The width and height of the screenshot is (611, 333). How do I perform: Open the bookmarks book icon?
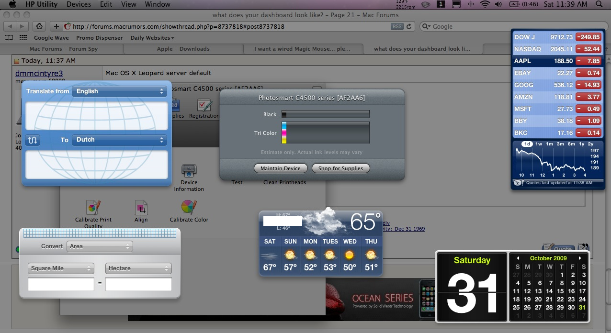(x=9, y=38)
